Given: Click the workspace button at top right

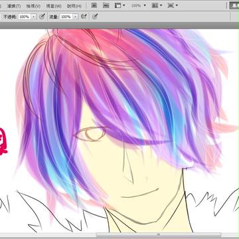Looking at the screenshot, I should pyautogui.click(x=234, y=5).
